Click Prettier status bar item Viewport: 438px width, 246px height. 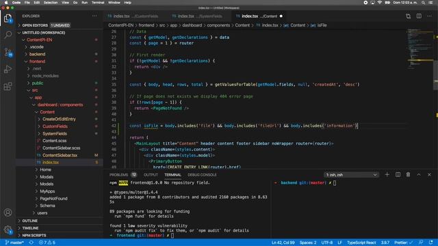[403, 243]
